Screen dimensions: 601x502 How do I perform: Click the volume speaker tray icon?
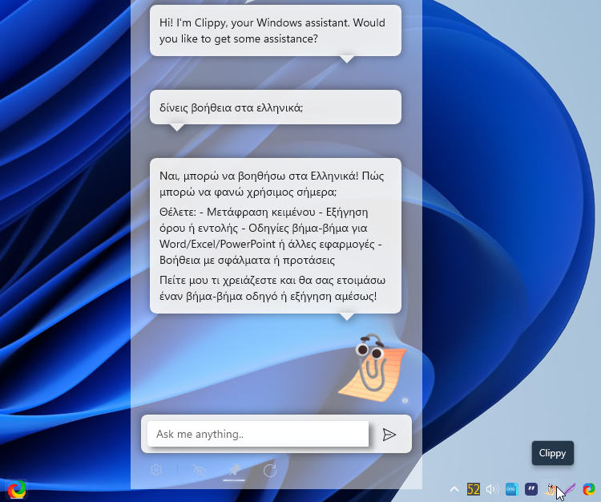coord(492,489)
